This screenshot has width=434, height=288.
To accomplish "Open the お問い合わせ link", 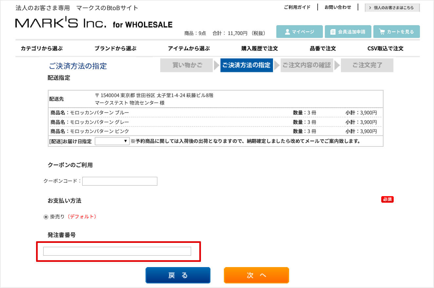I will click(x=338, y=7).
